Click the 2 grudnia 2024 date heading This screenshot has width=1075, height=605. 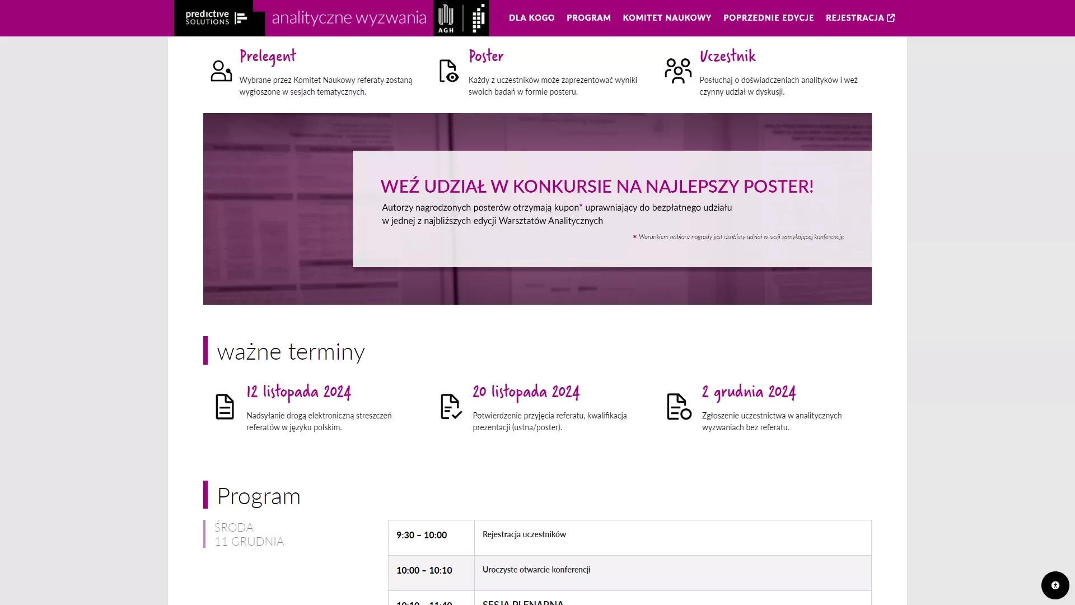(749, 392)
